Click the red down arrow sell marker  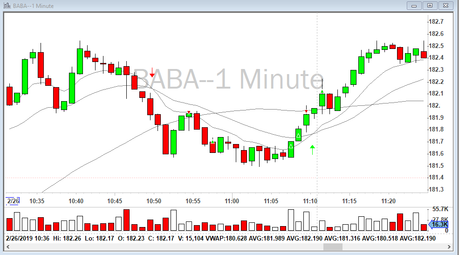click(x=152, y=73)
